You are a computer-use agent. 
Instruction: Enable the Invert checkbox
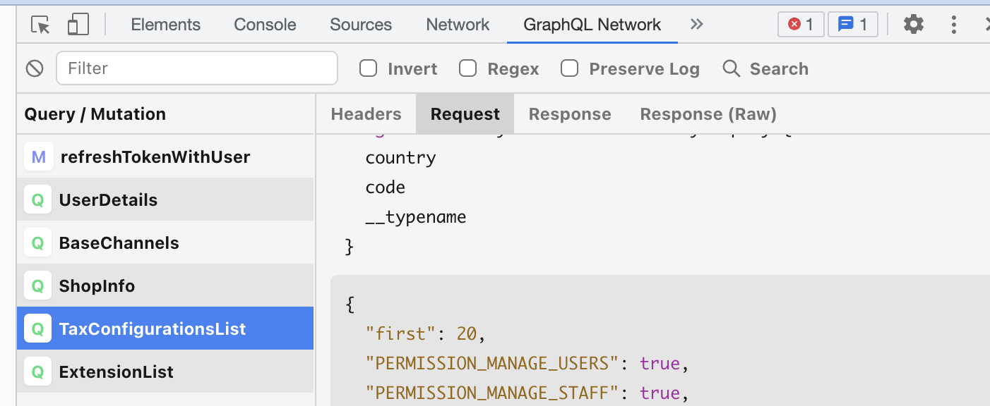[x=368, y=68]
